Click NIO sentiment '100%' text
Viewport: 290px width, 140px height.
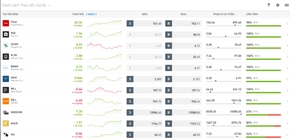point(250,33)
